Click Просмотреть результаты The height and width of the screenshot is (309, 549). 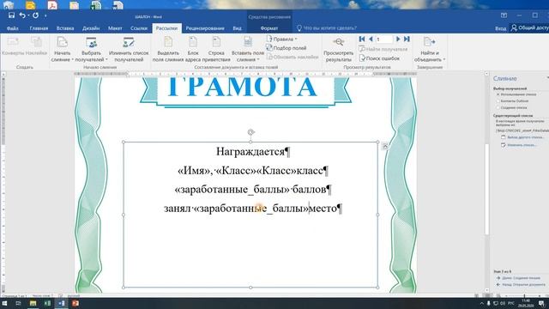click(338, 50)
